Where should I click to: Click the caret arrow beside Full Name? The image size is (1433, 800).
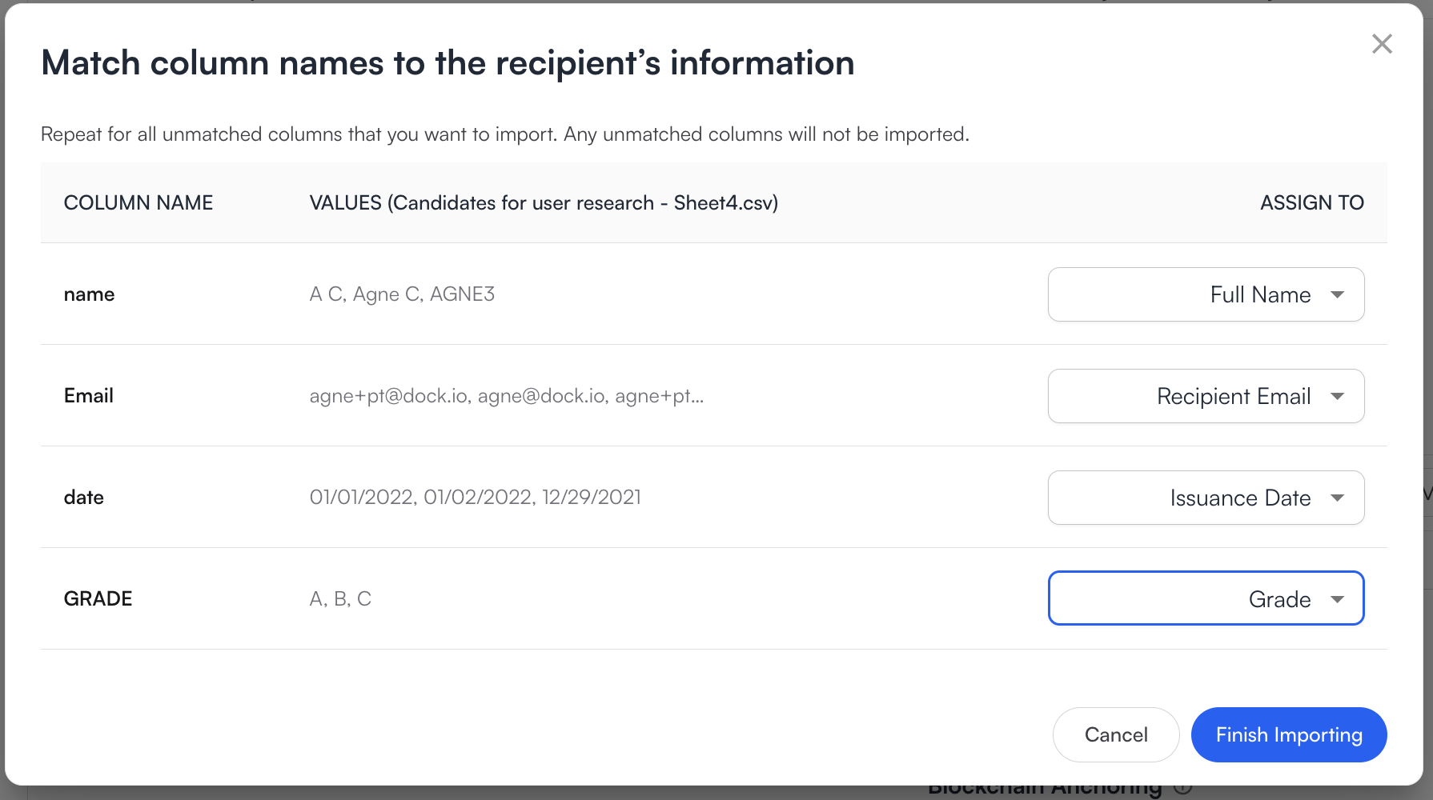(x=1337, y=295)
